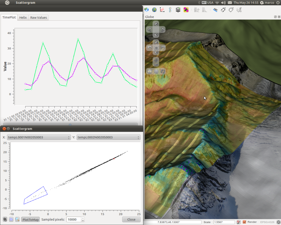Open the Scale 1:5567 combo box
The width and height of the screenshot is (281, 225).
[x=224, y=222]
